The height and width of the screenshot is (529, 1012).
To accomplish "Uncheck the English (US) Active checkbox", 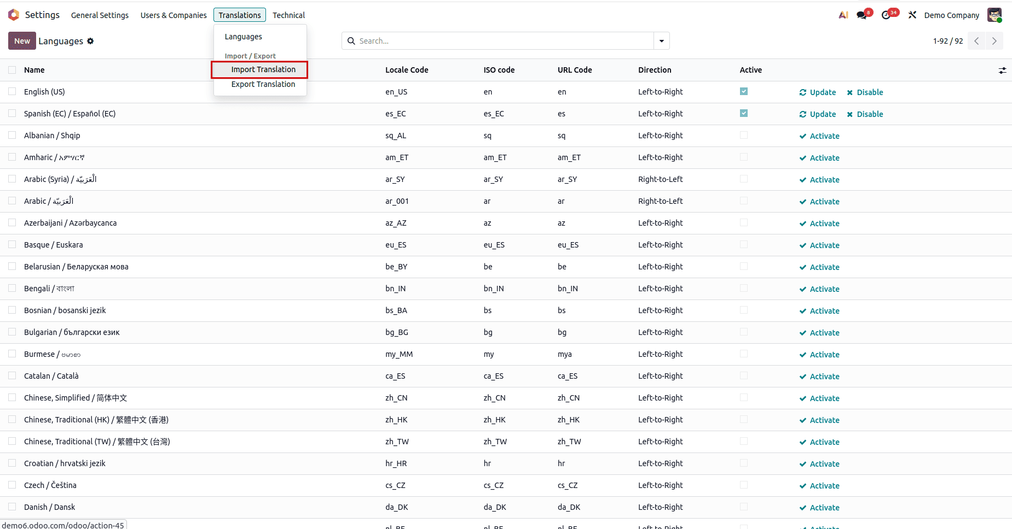I will 743,91.
